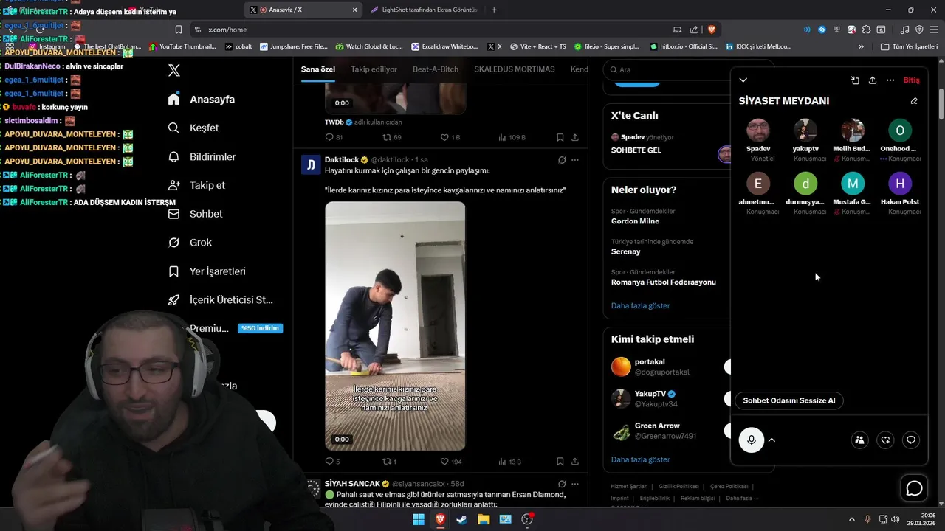Open File Explorer on taskbar
Image resolution: width=945 pixels, height=531 pixels.
point(484,519)
